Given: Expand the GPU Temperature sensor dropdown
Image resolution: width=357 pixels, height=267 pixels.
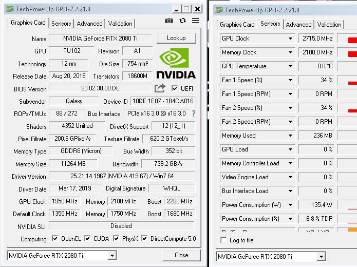Looking at the screenshot, I should (290, 66).
